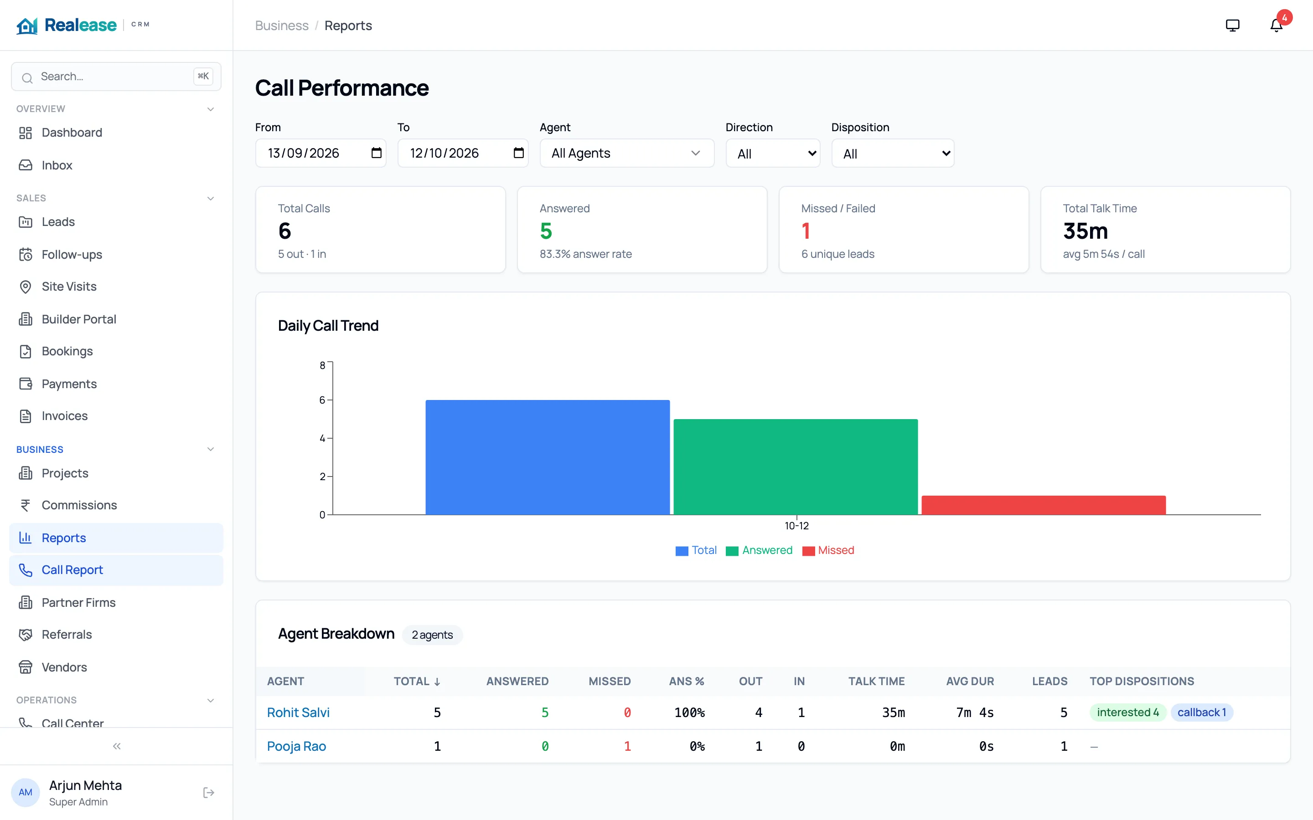
Task: Click the blue Total bar in chart
Action: [548, 457]
